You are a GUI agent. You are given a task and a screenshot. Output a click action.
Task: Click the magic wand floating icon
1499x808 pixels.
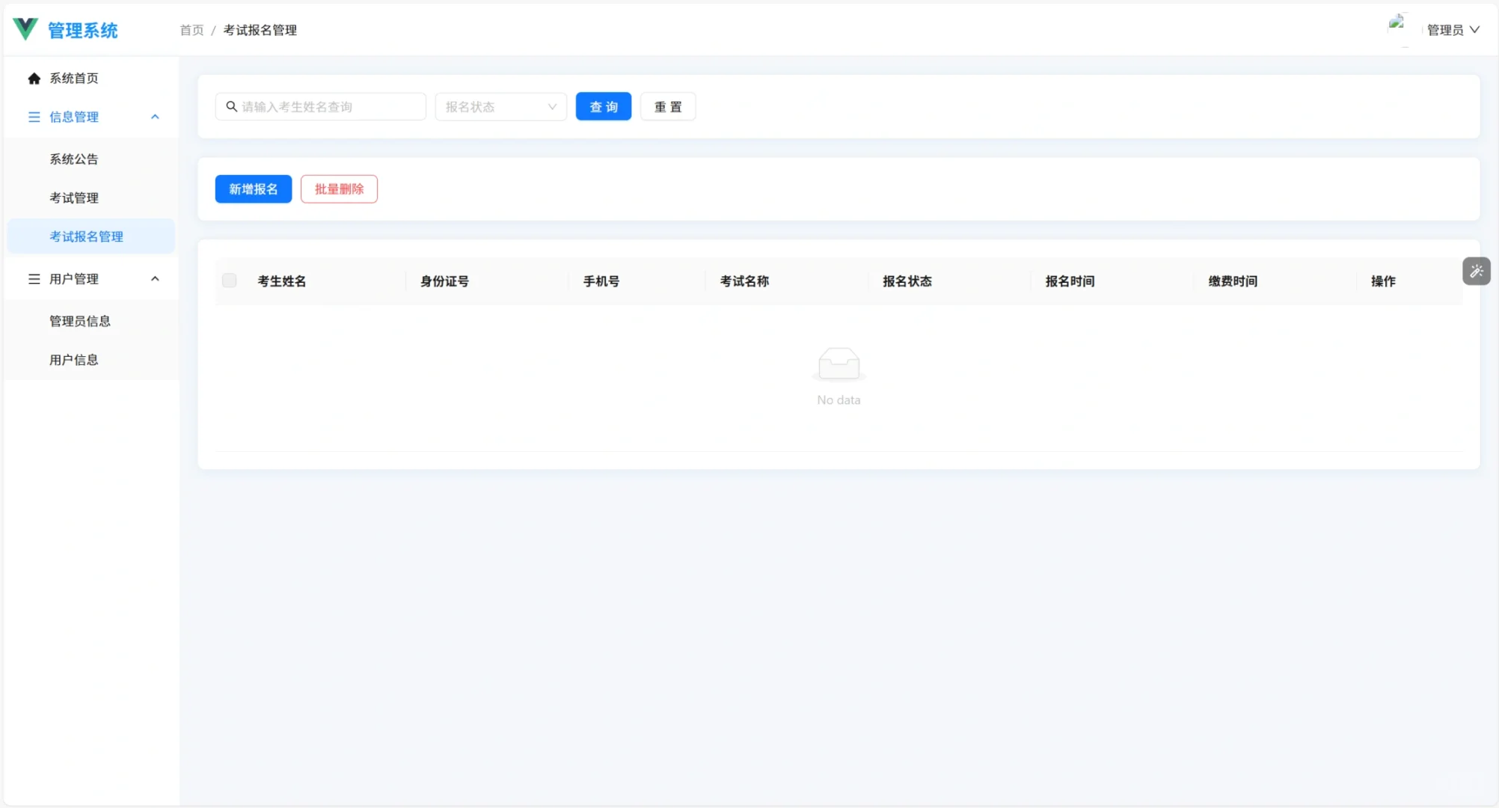[x=1476, y=271]
